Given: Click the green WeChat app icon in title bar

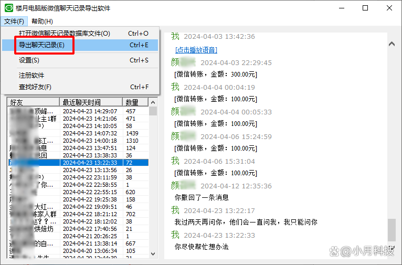Looking at the screenshot, I should tap(9, 8).
